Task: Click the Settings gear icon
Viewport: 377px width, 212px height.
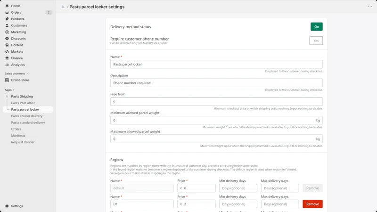Action: coord(7,206)
